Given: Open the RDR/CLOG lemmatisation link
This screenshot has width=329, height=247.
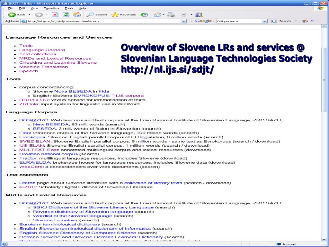Looking at the screenshot, I should 34,100.
